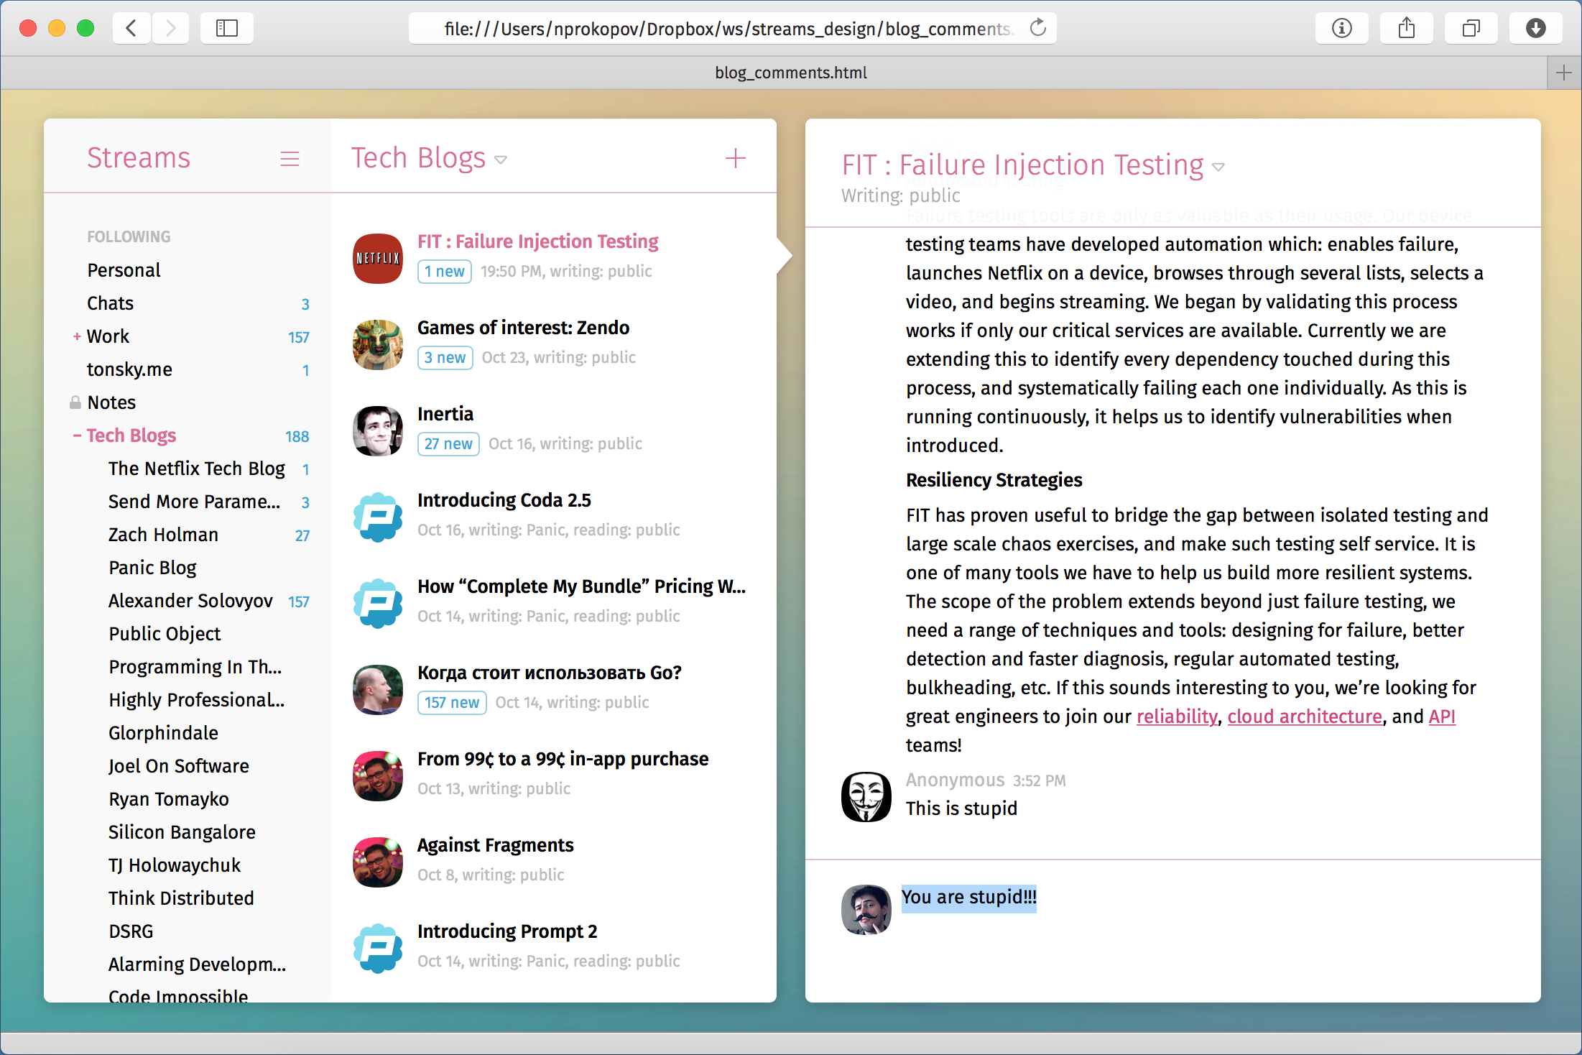The width and height of the screenshot is (1582, 1055).
Task: Toggle the Safari sidebar button
Action: point(227,29)
